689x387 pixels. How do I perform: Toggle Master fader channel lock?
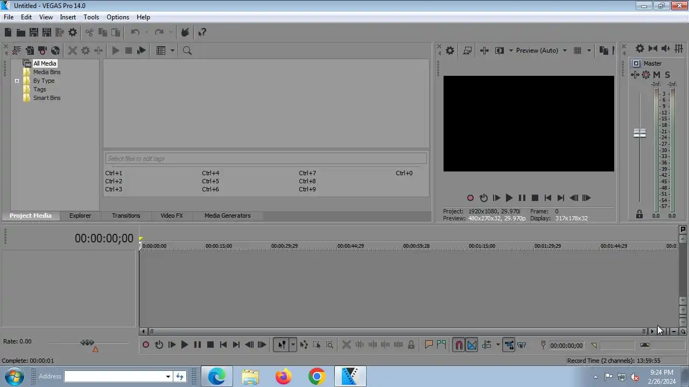tap(639, 214)
